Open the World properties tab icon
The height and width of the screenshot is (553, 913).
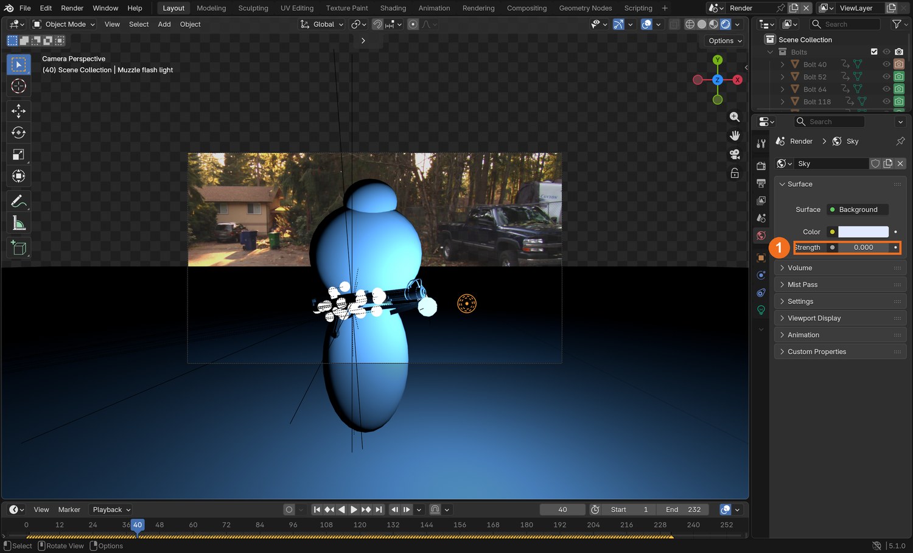pyautogui.click(x=761, y=235)
